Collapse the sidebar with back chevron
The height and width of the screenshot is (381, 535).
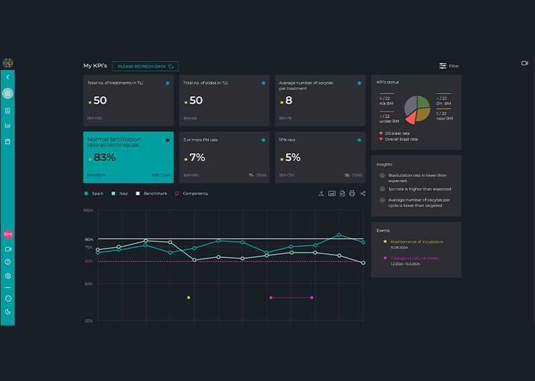pyautogui.click(x=7, y=78)
